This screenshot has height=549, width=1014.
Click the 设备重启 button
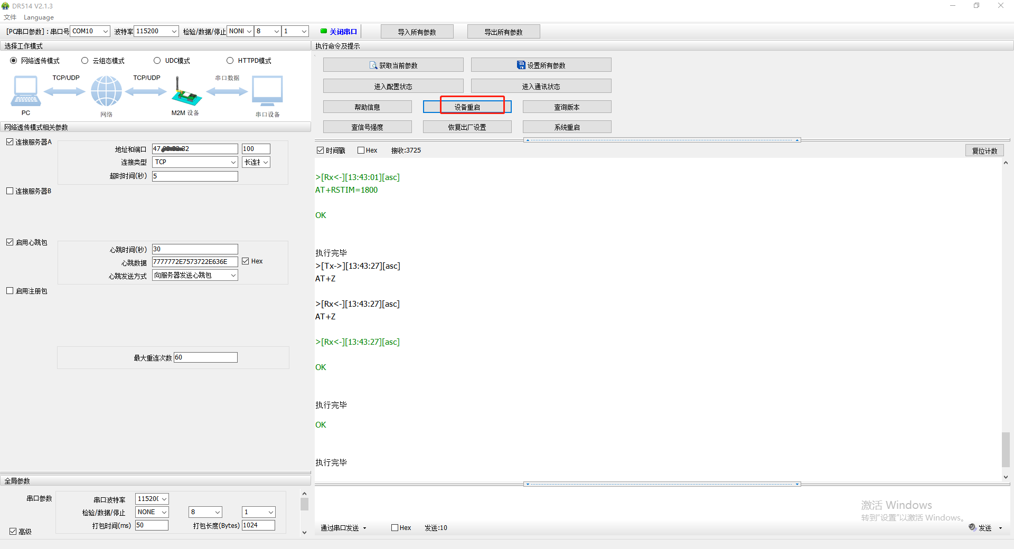(x=467, y=107)
